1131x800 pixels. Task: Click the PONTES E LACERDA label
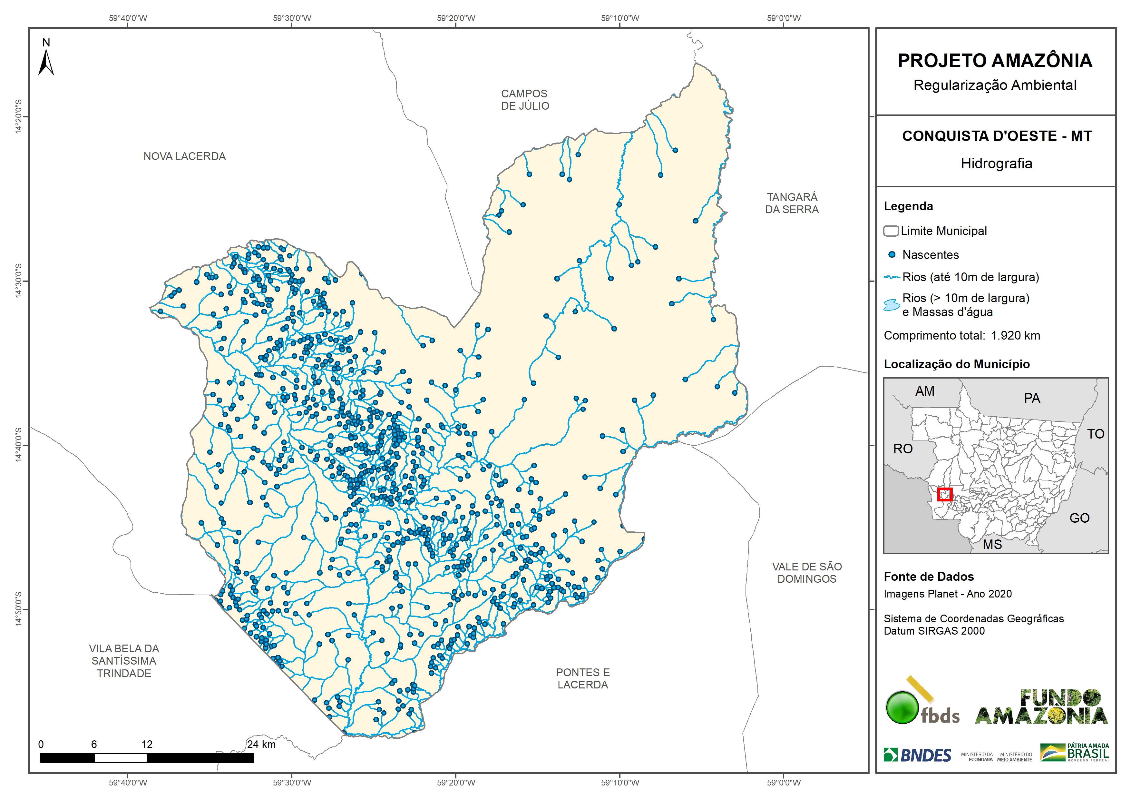583,678
